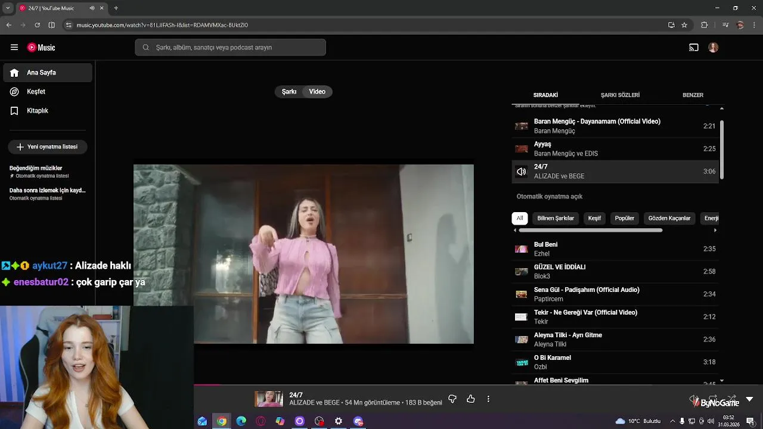The width and height of the screenshot is (763, 429).
Task: Click the 24/7 thumbnail in the player bar
Action: pyautogui.click(x=269, y=399)
